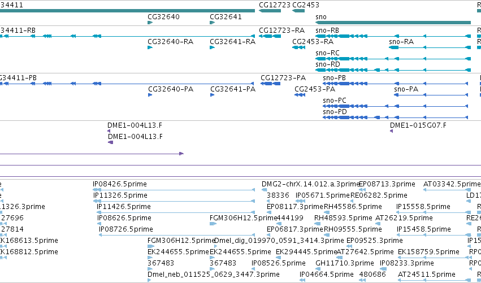Image resolution: width=481 pixels, height=283 pixels.
Task: Select the sno-PB protein label
Action: 335,78
